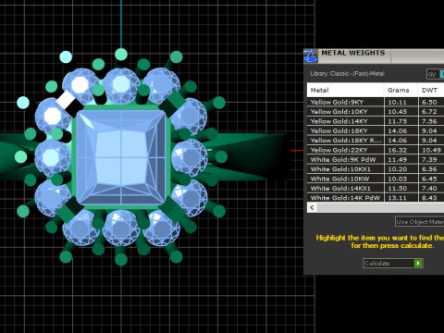Select the White Gold:9K PdW row

point(376,159)
